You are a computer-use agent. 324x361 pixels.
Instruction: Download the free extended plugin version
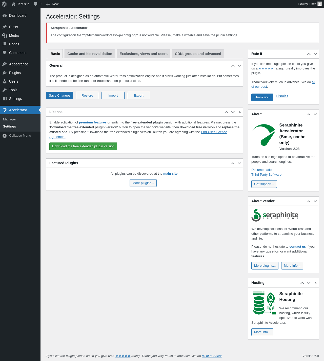click(83, 146)
